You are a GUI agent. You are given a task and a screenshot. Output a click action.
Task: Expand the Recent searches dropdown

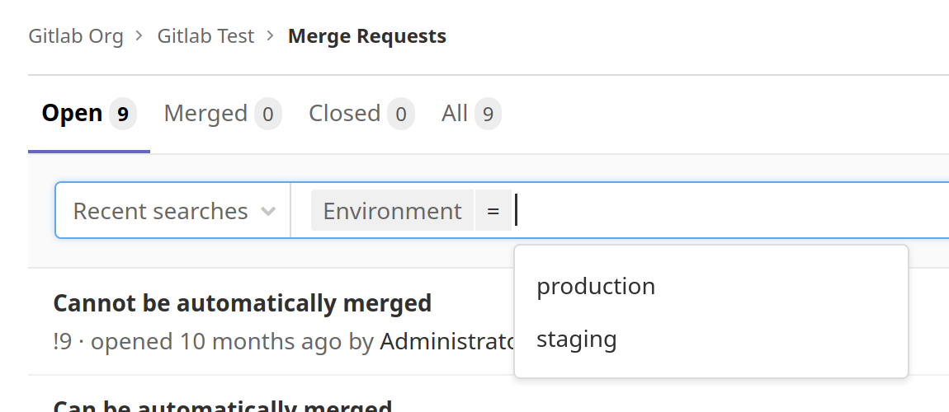[x=173, y=211]
